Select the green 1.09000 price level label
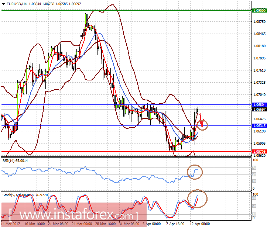The image size is (267, 228). 259,11
